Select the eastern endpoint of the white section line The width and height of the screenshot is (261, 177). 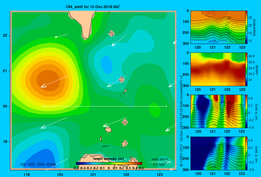click(x=166, y=106)
